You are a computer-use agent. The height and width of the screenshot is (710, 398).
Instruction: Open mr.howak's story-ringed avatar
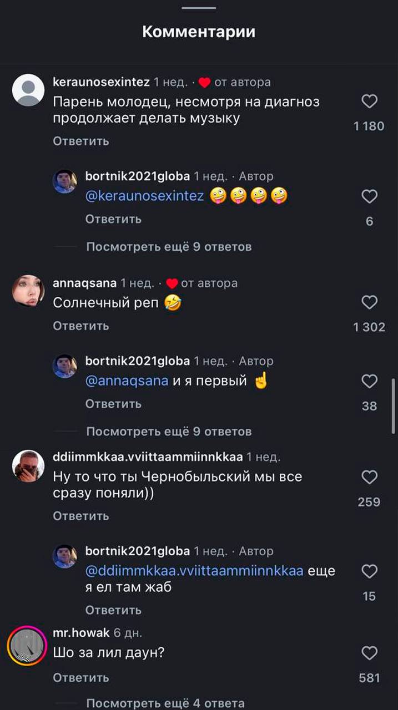27,646
